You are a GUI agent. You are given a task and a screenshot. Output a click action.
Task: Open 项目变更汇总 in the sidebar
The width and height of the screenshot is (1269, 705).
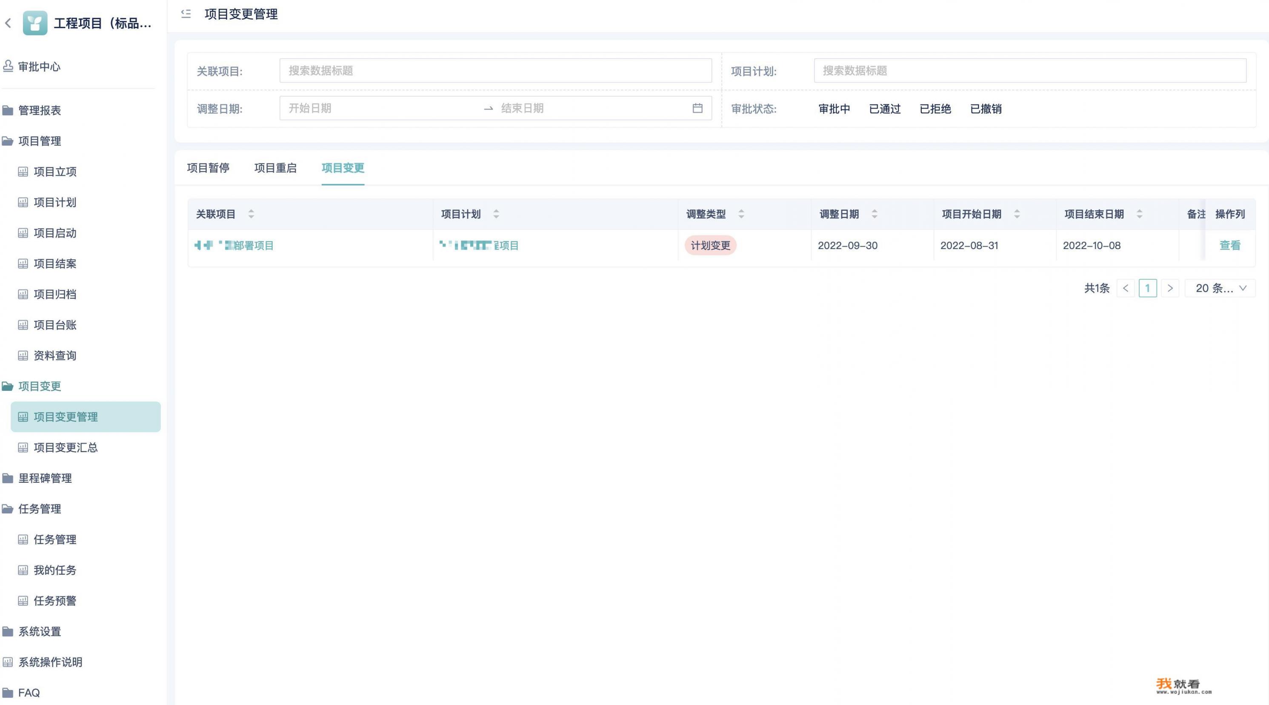tap(58, 447)
